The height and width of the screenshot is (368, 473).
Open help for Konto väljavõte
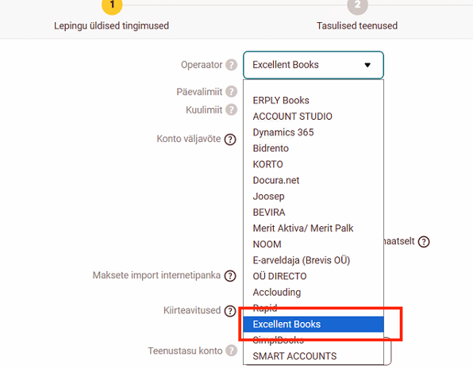pyautogui.click(x=230, y=140)
